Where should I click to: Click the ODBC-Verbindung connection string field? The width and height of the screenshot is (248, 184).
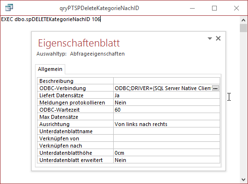coord(163,88)
